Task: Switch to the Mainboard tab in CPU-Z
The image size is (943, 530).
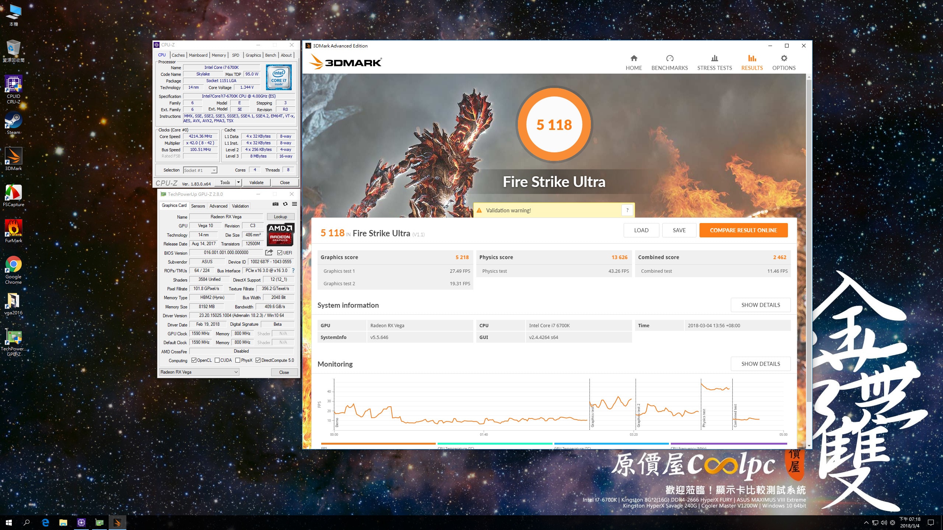Action: pyautogui.click(x=198, y=55)
